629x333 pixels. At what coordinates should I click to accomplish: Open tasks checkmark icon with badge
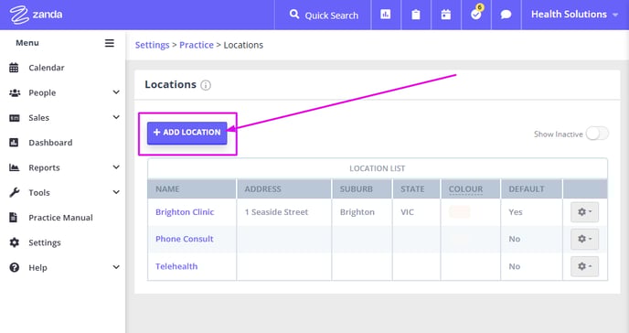[x=476, y=14]
